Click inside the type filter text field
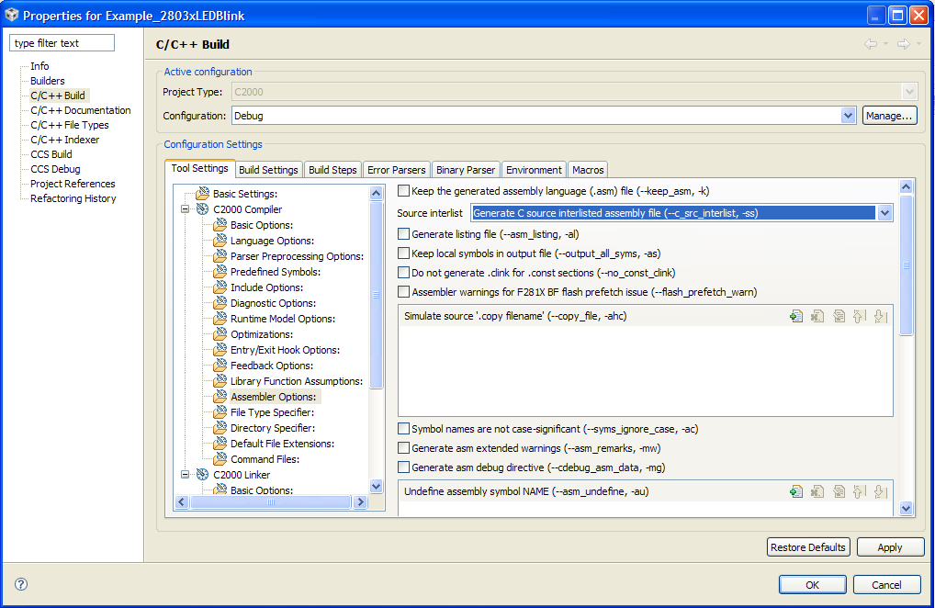The width and height of the screenshot is (935, 608). coord(61,42)
